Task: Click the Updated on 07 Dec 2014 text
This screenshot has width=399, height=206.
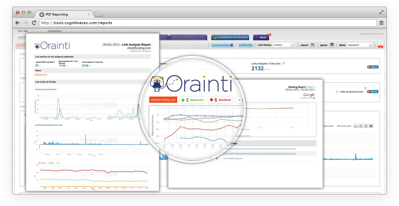Action: click(x=371, y=34)
